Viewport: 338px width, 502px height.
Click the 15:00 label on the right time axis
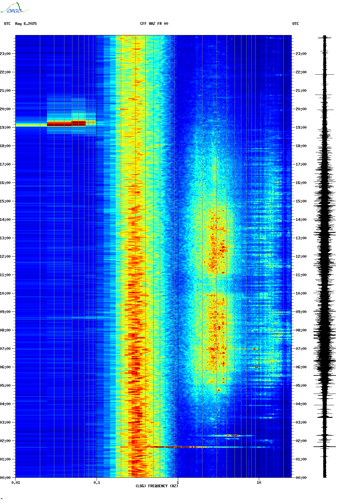coord(301,201)
